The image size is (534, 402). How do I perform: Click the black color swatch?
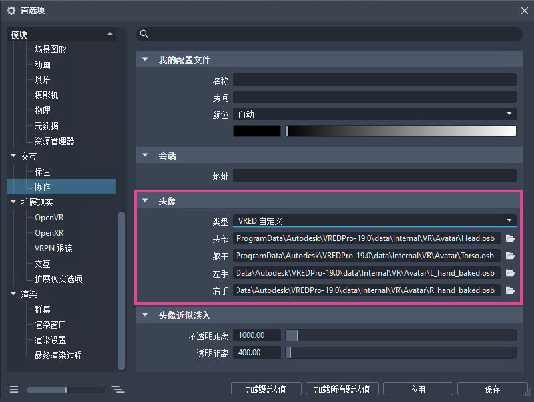click(x=257, y=131)
